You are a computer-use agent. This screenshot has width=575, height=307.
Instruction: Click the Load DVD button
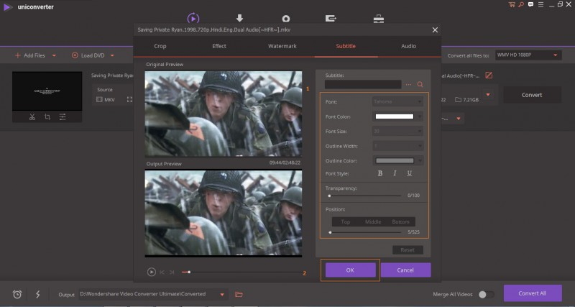[x=88, y=55]
